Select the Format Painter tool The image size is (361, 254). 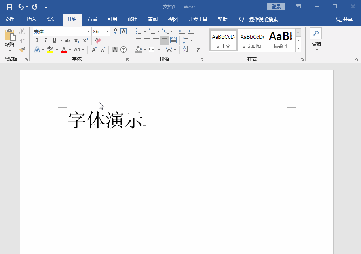pos(23,49)
